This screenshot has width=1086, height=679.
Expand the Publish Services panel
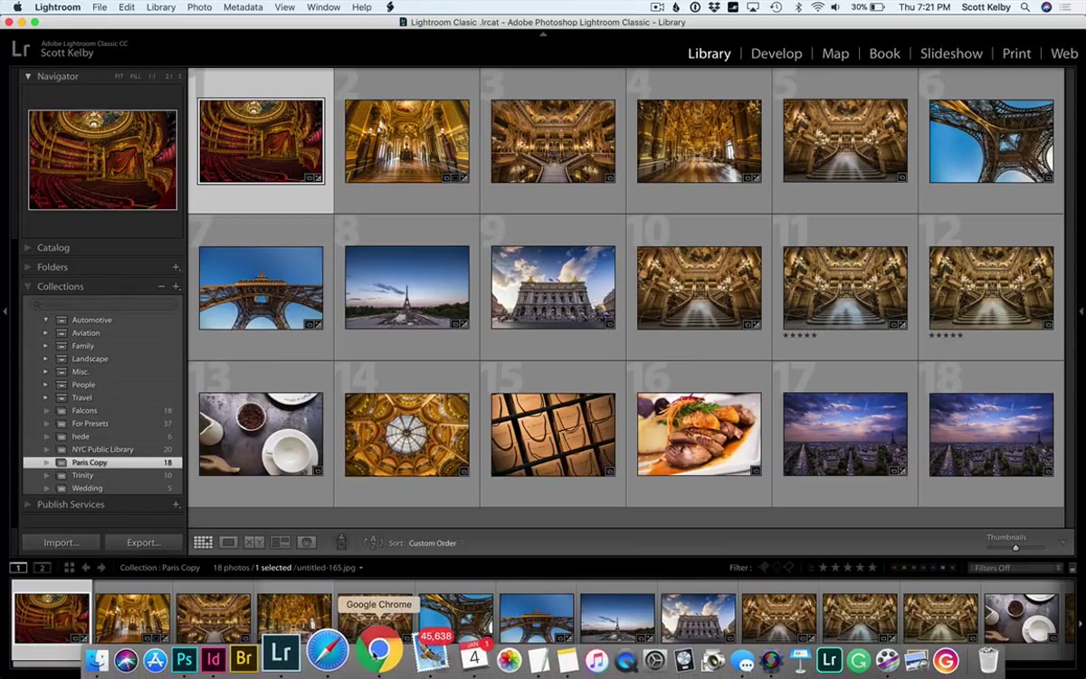point(28,504)
